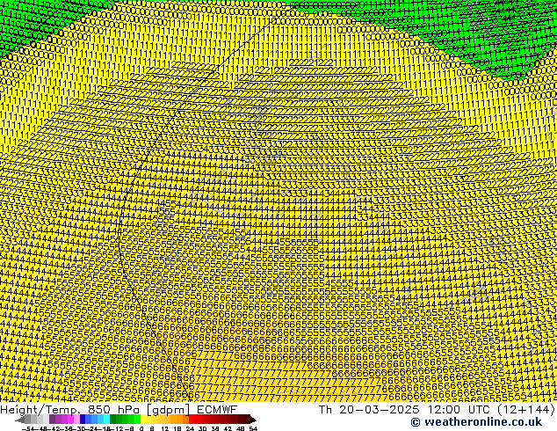The height and width of the screenshot is (431, 557).
Task: Click the weatheronline.co.uk copyright link
Action: pos(476,422)
